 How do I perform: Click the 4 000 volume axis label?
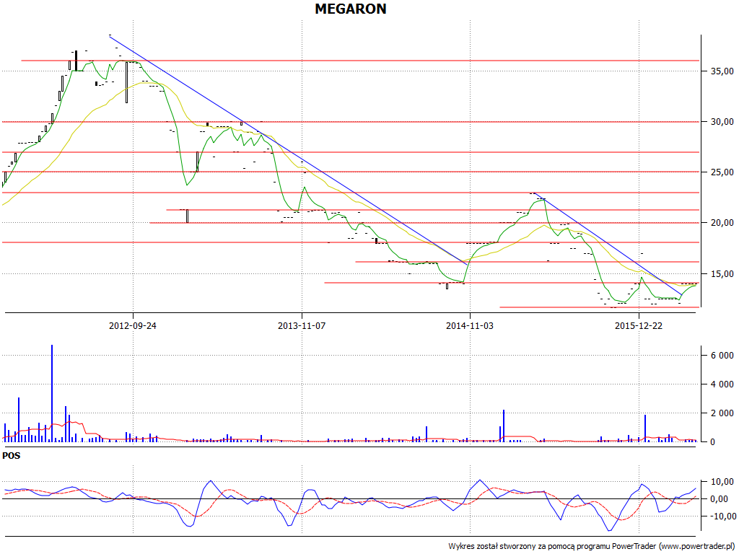722,384
